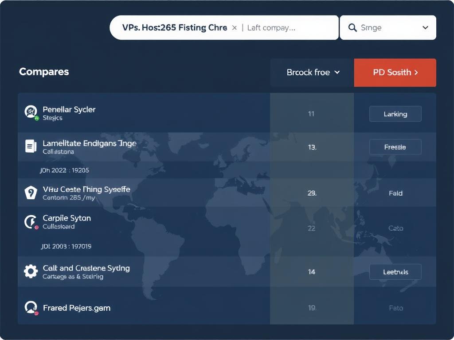
Task: Click the gear icon beside Calt and Crastene
Action: click(x=31, y=271)
